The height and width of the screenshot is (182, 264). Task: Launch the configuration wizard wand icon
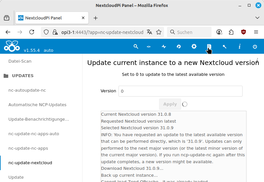(x=224, y=46)
